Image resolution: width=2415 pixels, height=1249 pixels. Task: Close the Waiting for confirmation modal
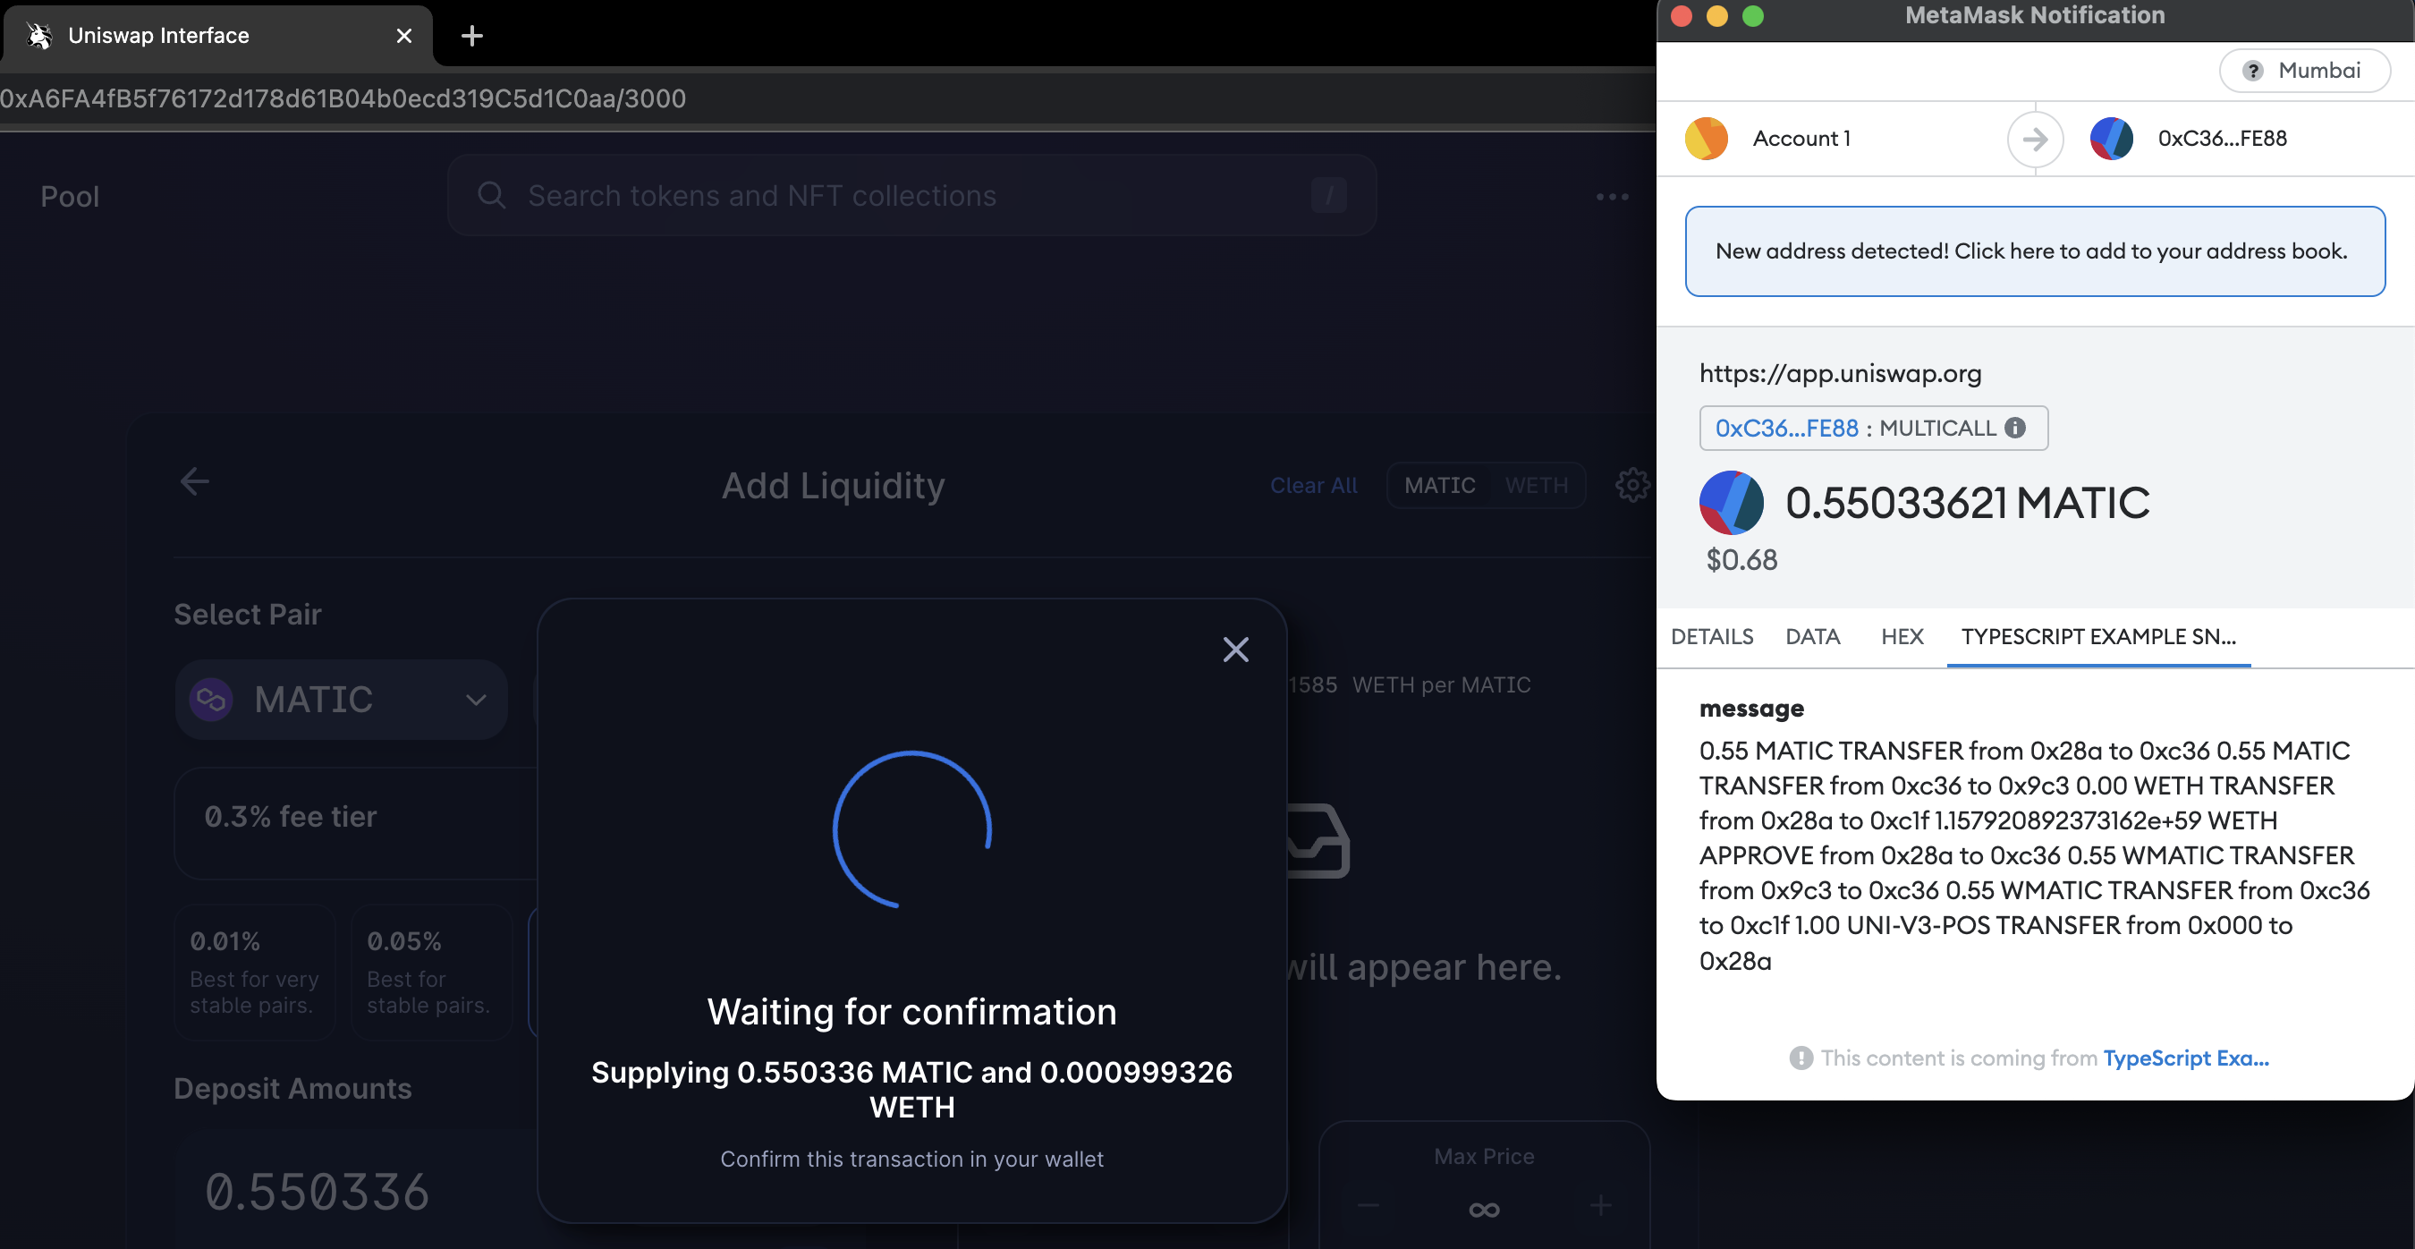coord(1235,649)
